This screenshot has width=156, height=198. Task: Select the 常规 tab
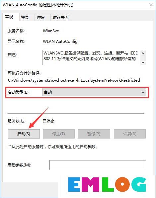pos(9,17)
